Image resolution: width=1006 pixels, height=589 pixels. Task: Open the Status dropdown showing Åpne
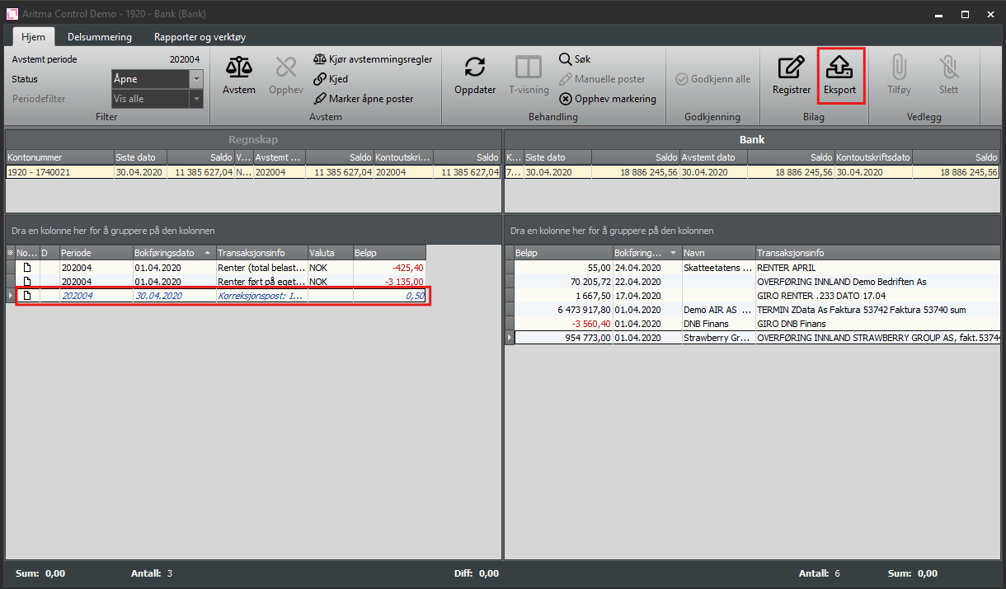click(x=196, y=79)
